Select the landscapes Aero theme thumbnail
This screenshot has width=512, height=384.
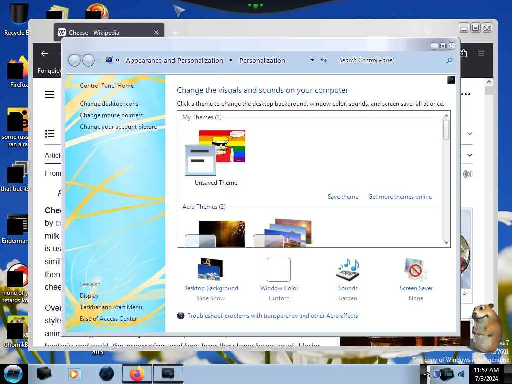[283, 233]
